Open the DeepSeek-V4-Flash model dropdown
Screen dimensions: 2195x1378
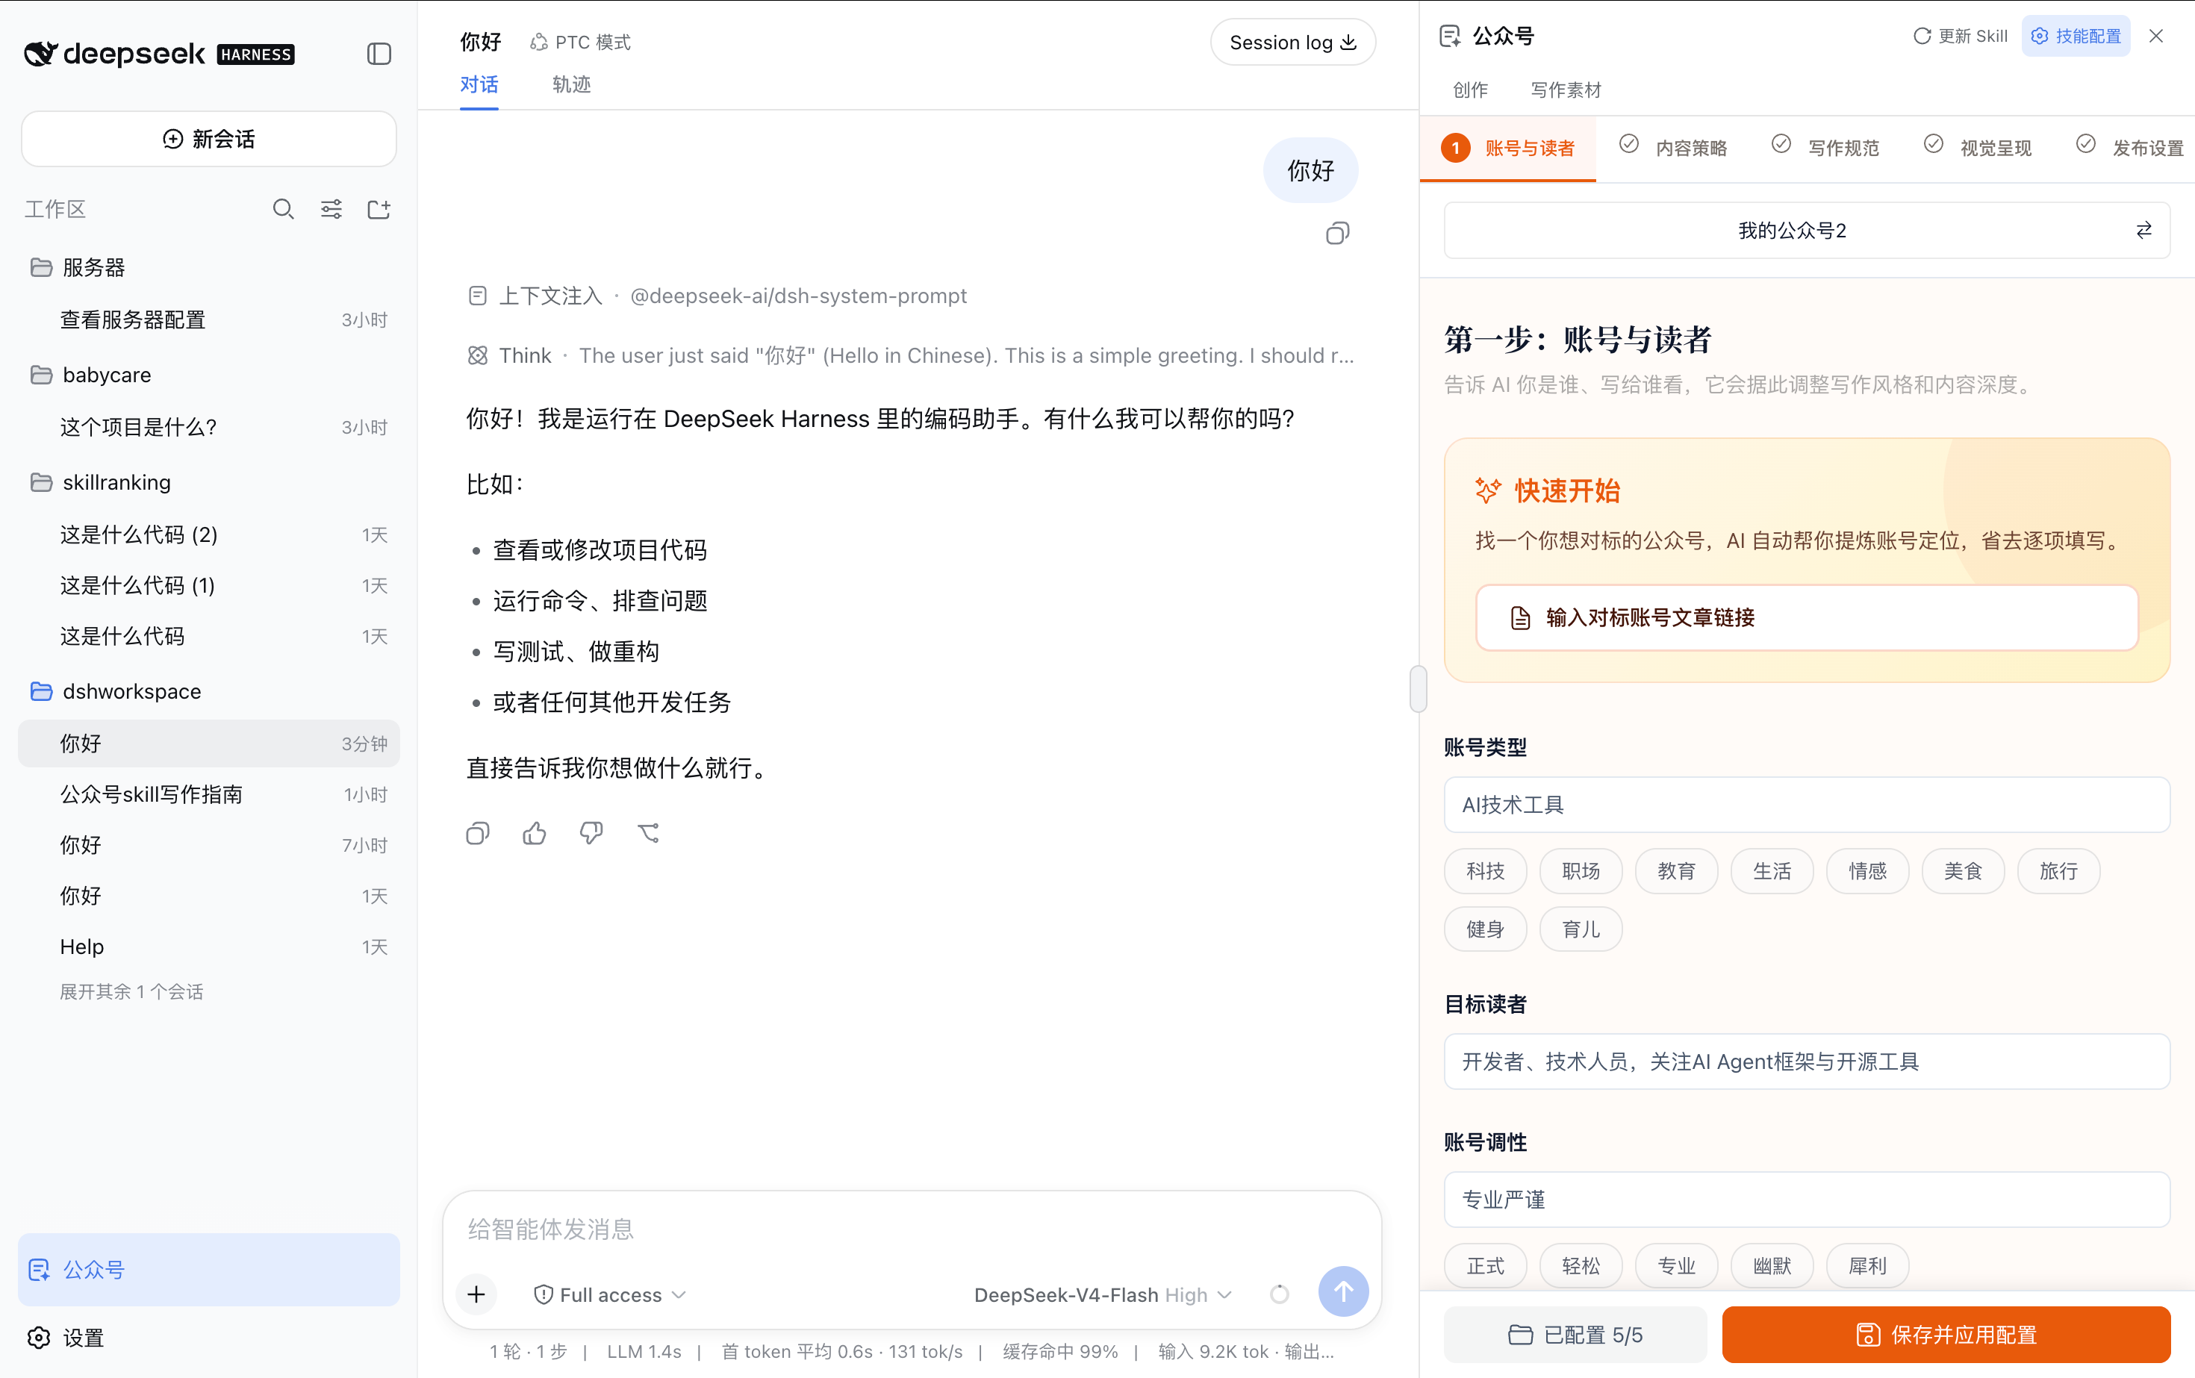point(1102,1294)
